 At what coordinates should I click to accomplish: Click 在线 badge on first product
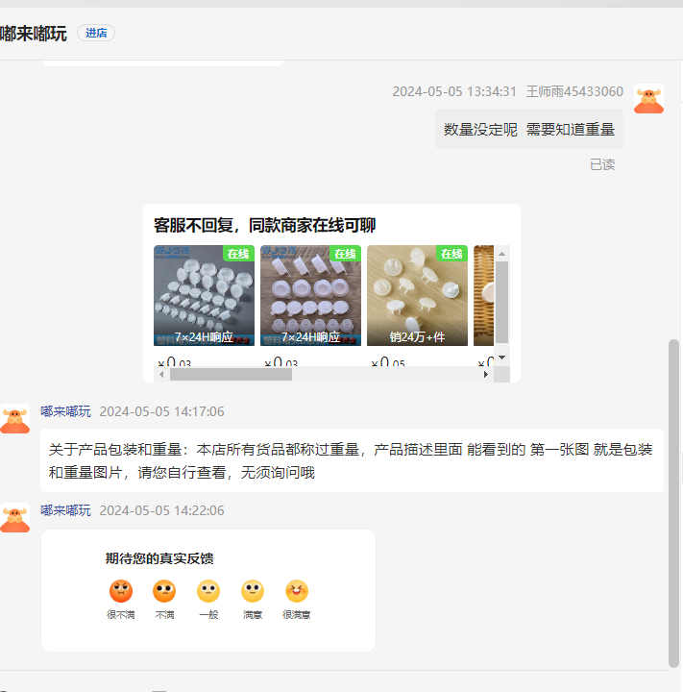238,254
